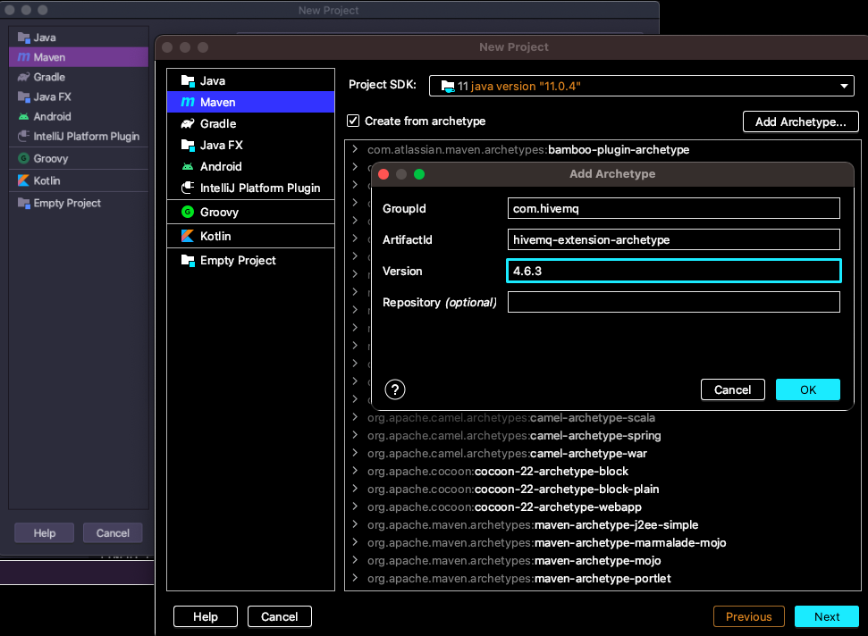Click OK to confirm the archetype
868x636 pixels.
coord(807,389)
